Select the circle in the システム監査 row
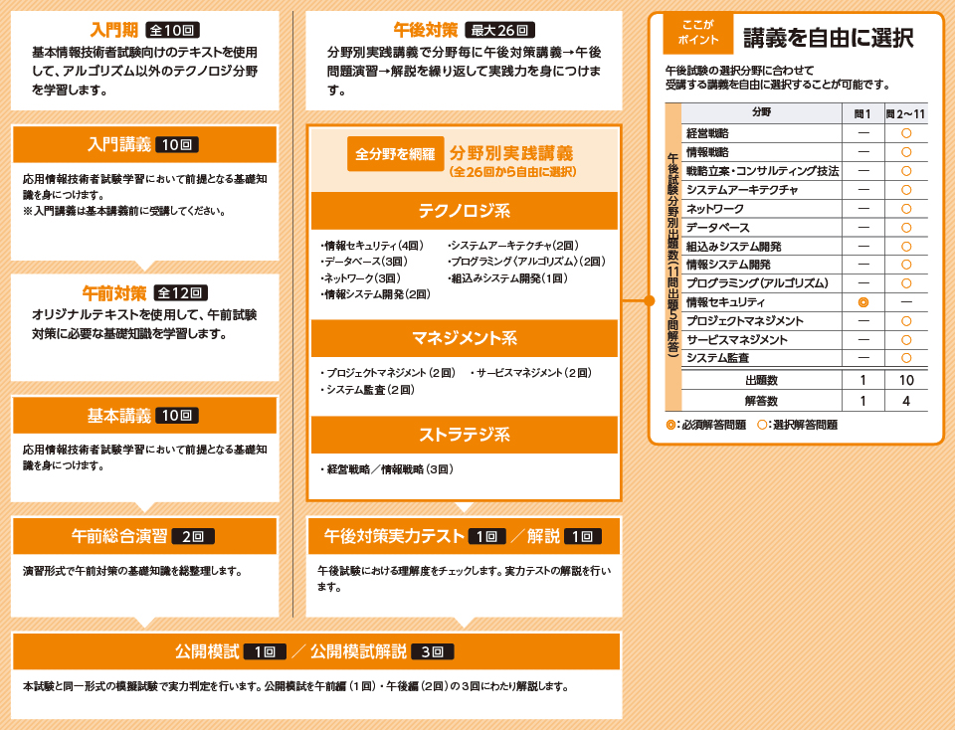The height and width of the screenshot is (730, 955). point(905,358)
